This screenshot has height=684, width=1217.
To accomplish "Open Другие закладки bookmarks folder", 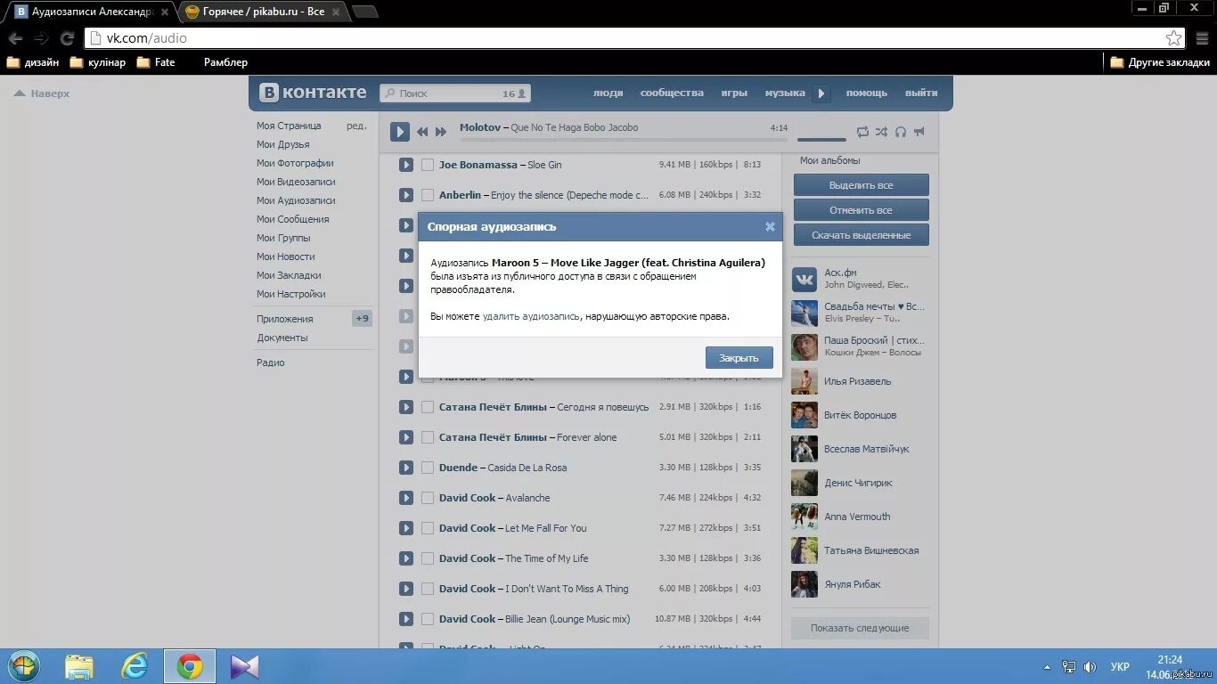I will click(x=1160, y=62).
